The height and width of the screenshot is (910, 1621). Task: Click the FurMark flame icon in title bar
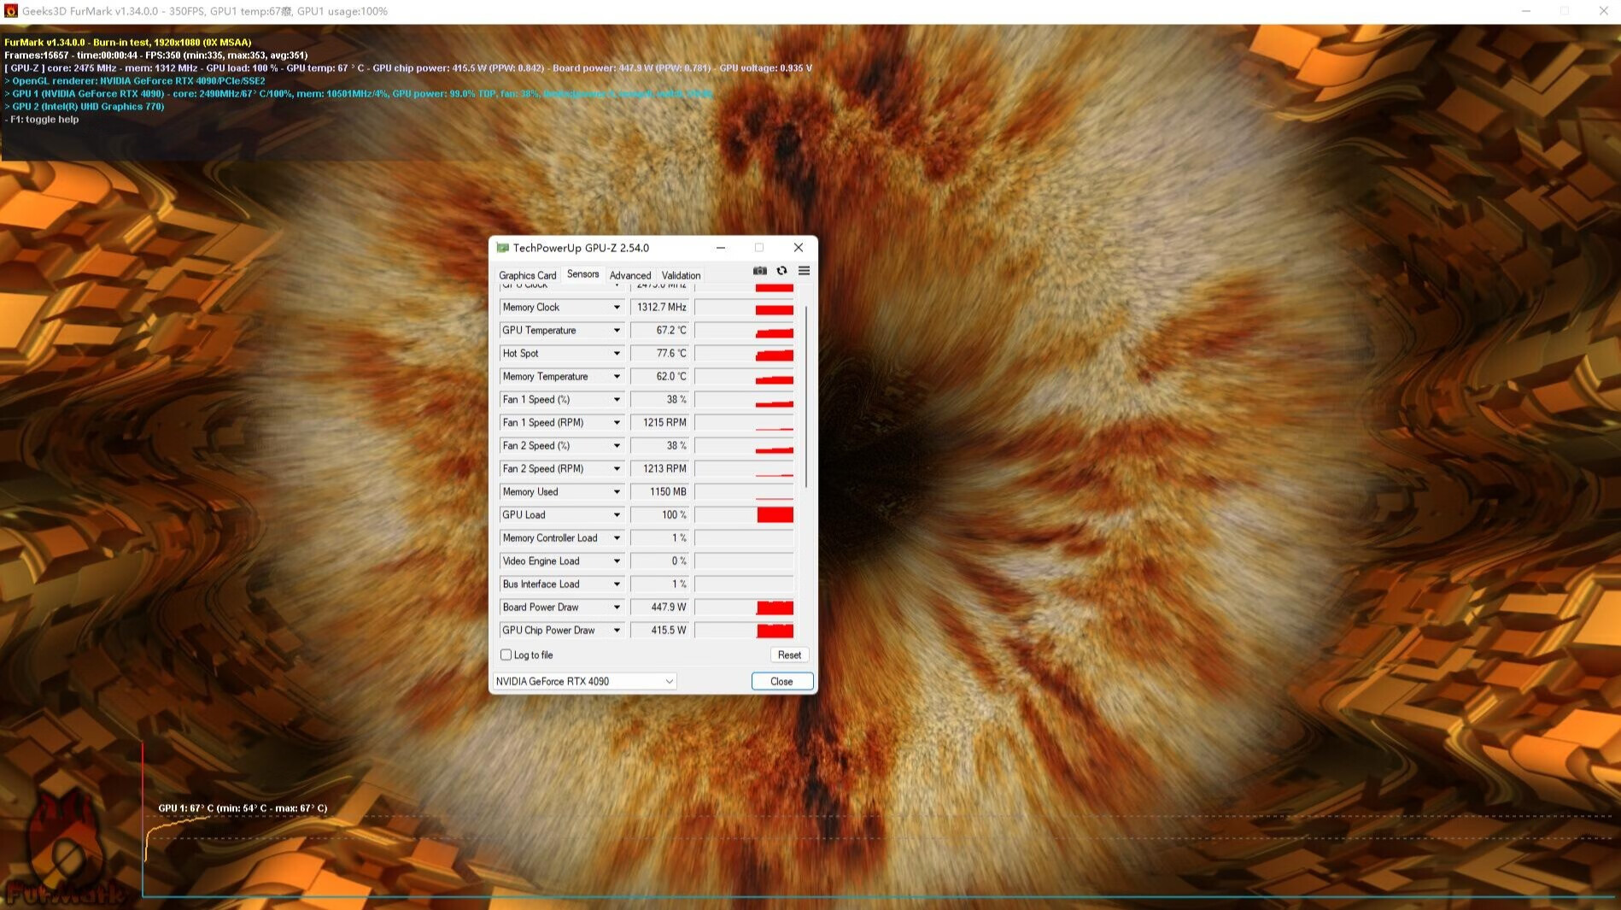tap(11, 11)
